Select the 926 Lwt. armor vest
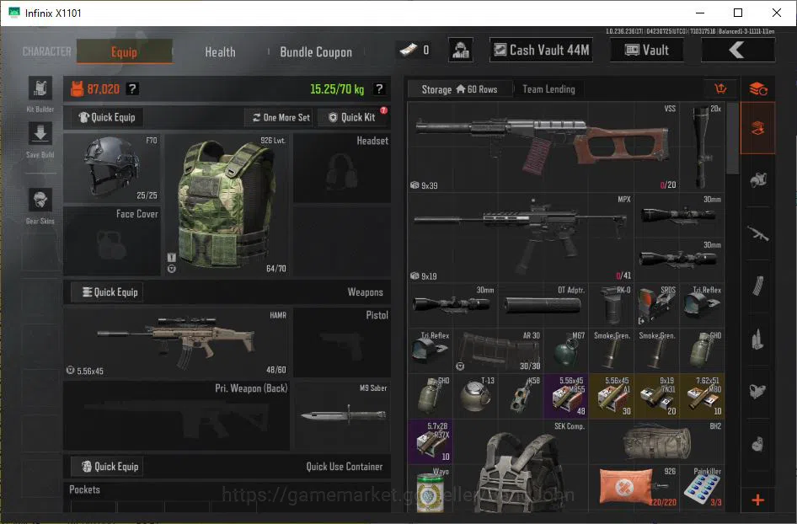 pyautogui.click(x=227, y=205)
